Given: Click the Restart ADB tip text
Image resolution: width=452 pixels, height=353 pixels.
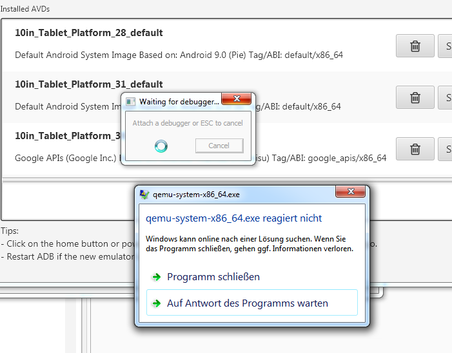Looking at the screenshot, I should pos(68,256).
